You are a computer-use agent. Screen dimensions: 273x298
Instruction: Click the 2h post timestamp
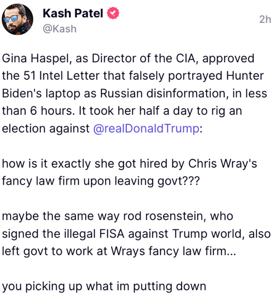tap(264, 20)
